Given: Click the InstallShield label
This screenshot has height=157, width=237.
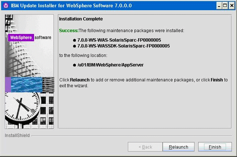Looking at the screenshot, I should point(17,135).
